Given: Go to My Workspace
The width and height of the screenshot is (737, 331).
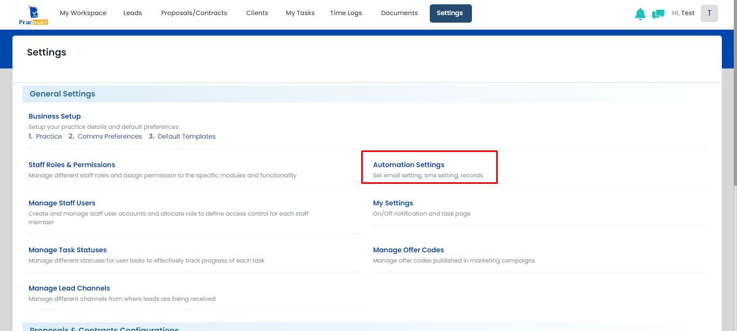Looking at the screenshot, I should pyautogui.click(x=83, y=13).
